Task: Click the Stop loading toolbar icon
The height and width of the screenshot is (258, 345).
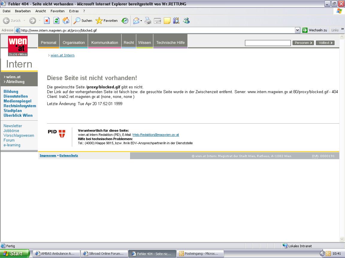Action: 47,21
